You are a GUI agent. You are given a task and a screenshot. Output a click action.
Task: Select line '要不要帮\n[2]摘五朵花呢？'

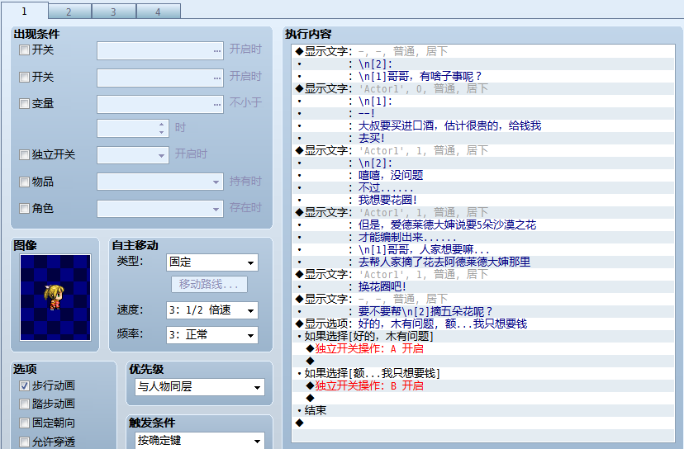tap(483, 312)
